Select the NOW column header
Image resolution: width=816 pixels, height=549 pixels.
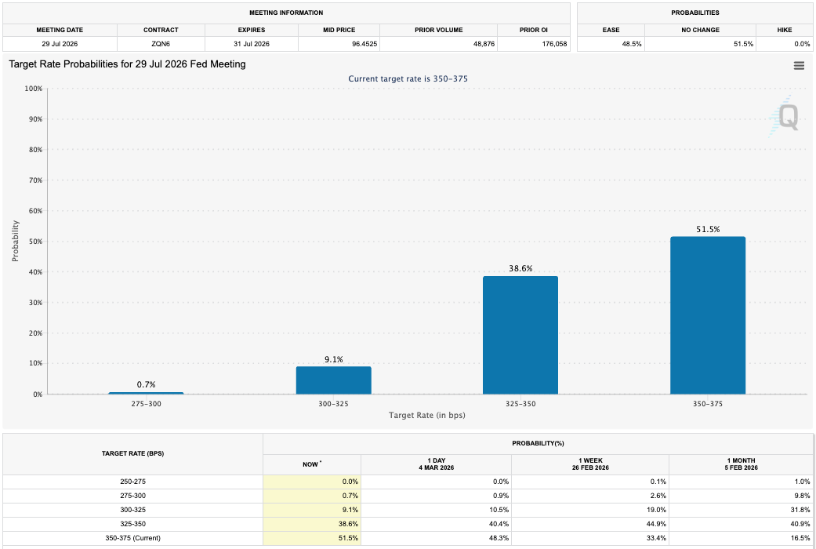(x=311, y=464)
